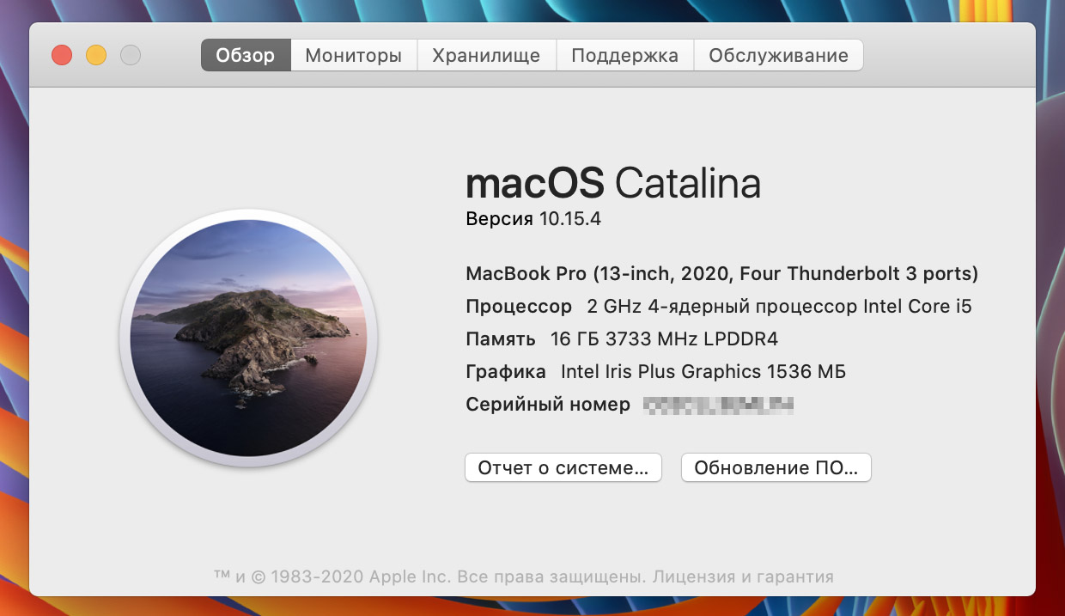
Task: Open Обновление ПО… software update
Action: point(776,468)
